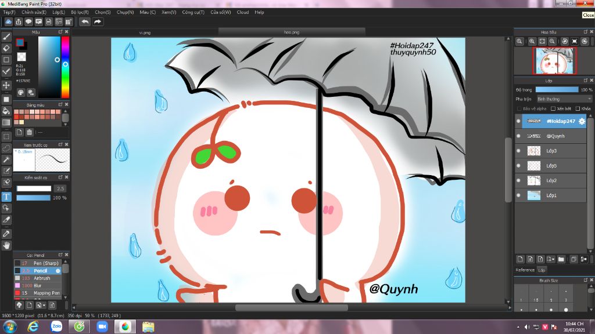Image resolution: width=595 pixels, height=334 pixels.
Task: Select the rectangular Select tool
Action: (6, 136)
